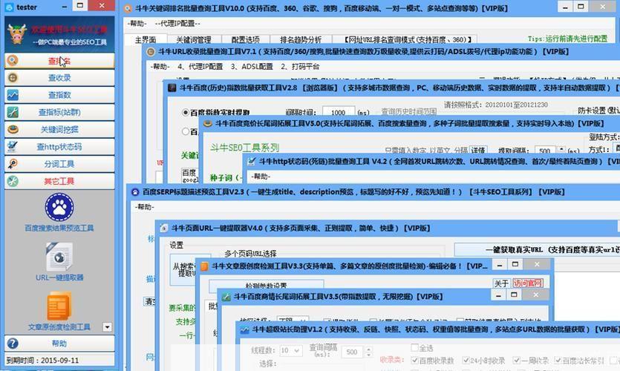Click the round icon beside 查收录
The width and height of the screenshot is (620, 371).
coord(13,78)
